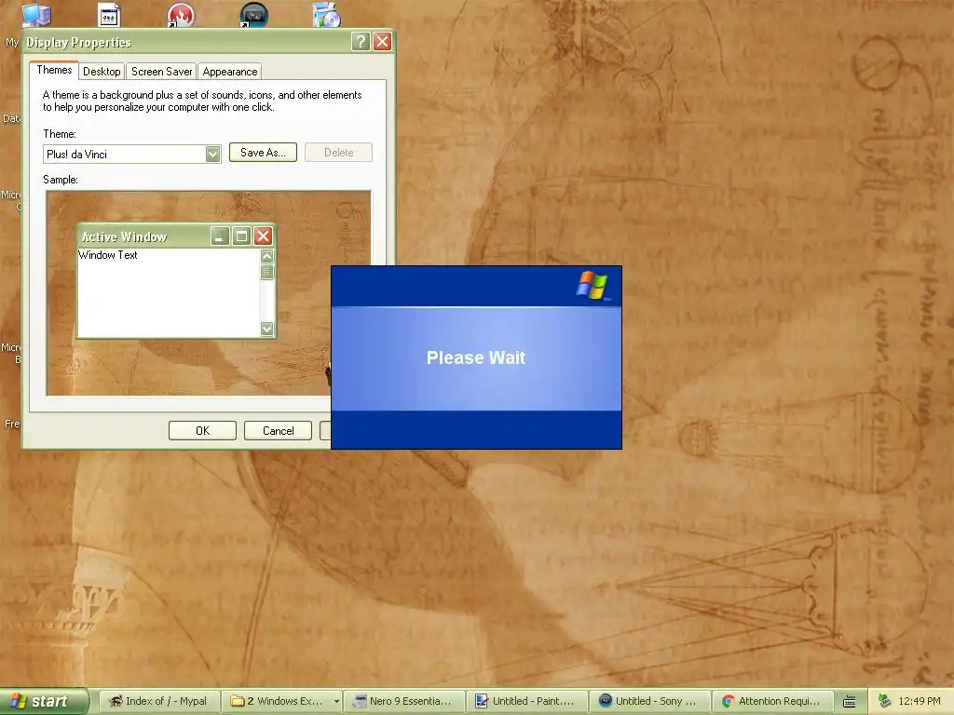954x715 pixels.
Task: Click the sample scrollbar thumb
Action: coord(266,272)
